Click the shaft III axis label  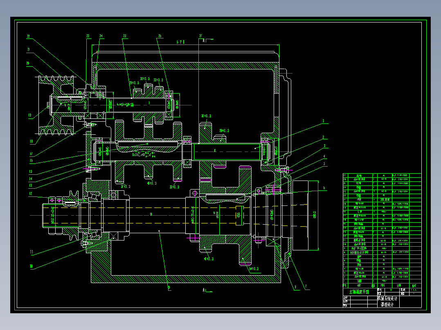coord(151,214)
